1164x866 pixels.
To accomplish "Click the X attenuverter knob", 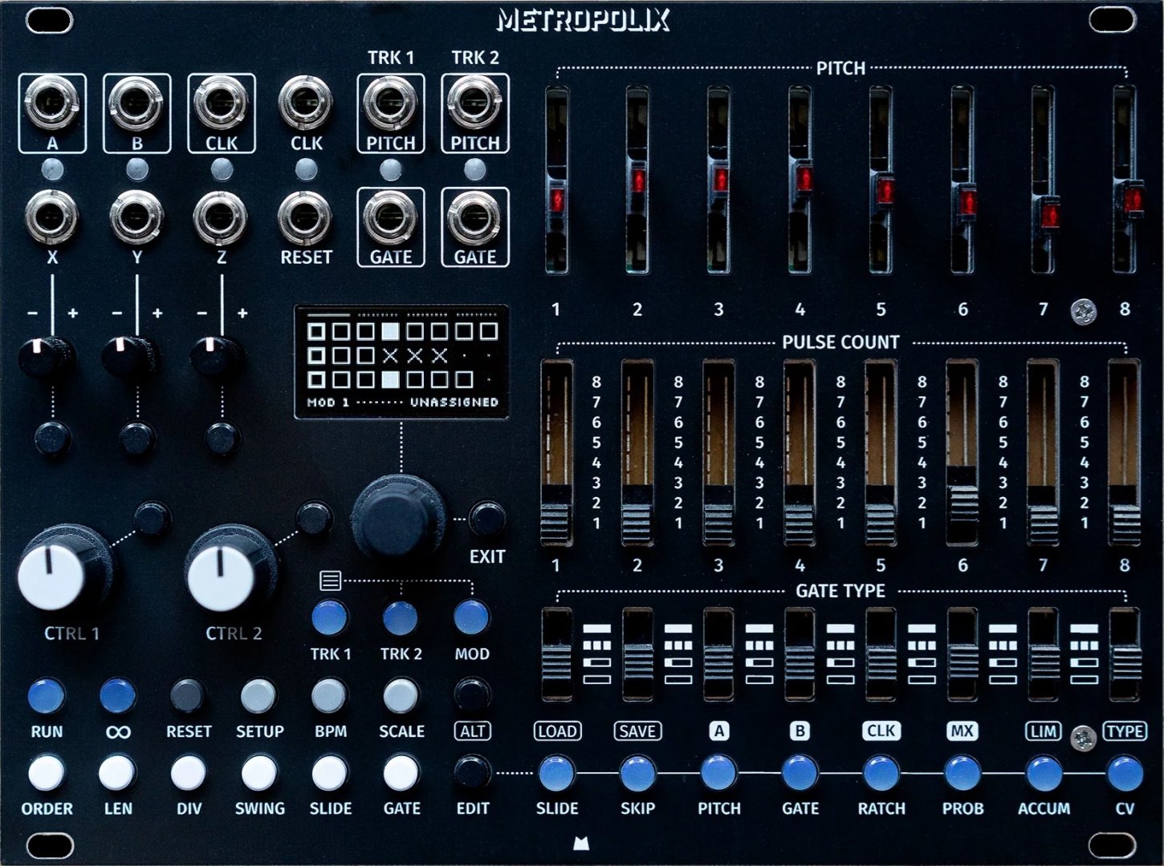I will pyautogui.click(x=45, y=356).
